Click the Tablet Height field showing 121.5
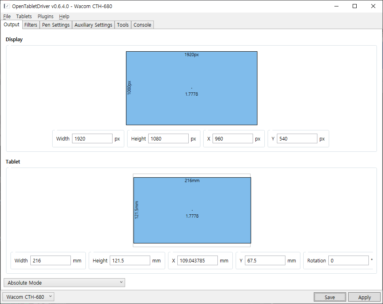 pos(130,260)
